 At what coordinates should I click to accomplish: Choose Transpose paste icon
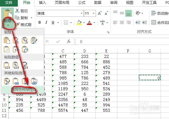(x=25, y=49)
